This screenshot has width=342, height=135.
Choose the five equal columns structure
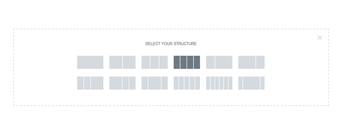[187, 83]
